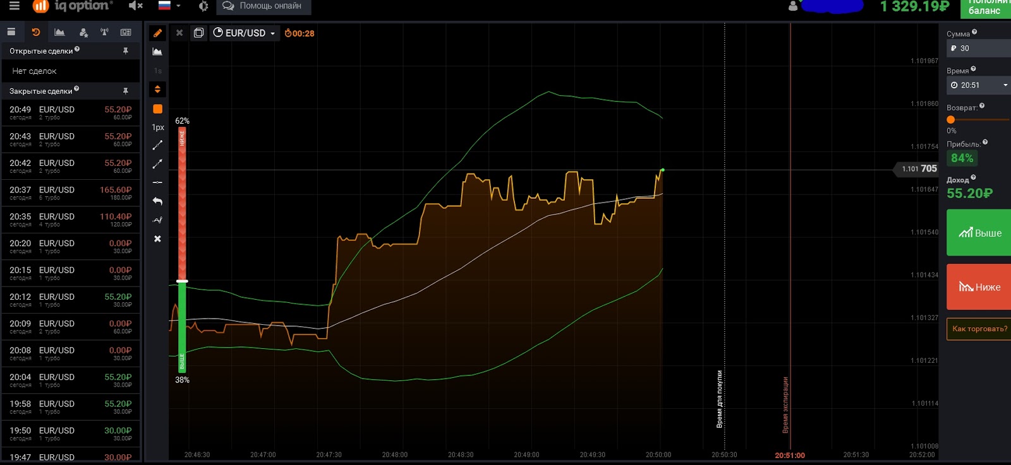Click the green Выше call button

[979, 233]
